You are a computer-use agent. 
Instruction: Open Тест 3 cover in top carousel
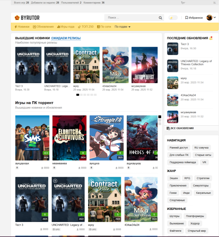tap(28, 65)
